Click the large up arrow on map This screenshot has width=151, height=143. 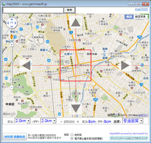point(75,22)
